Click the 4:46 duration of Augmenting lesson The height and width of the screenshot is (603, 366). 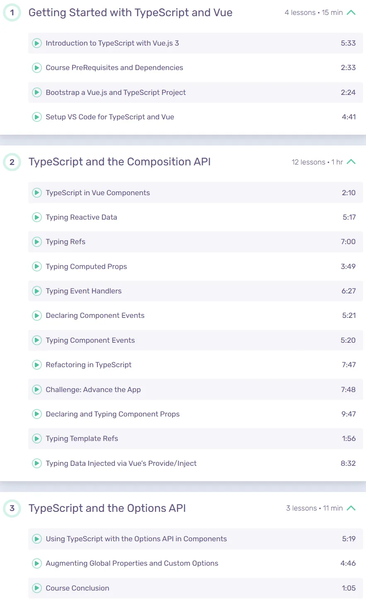(348, 563)
